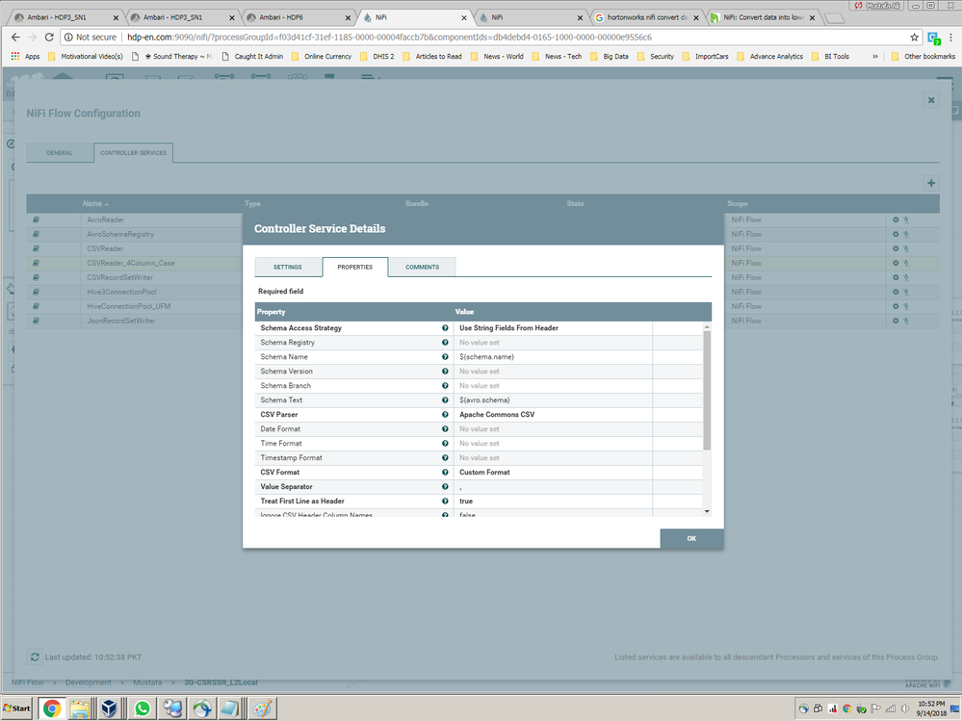Add a new controller service via plus icon

point(930,182)
